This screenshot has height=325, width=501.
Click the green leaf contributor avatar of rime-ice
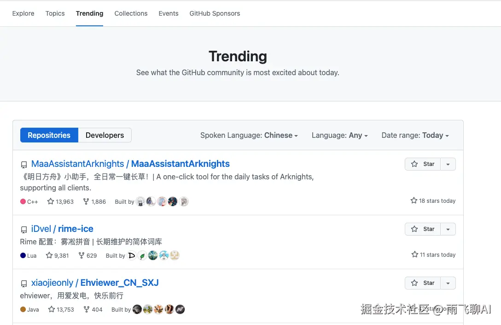pos(142,255)
